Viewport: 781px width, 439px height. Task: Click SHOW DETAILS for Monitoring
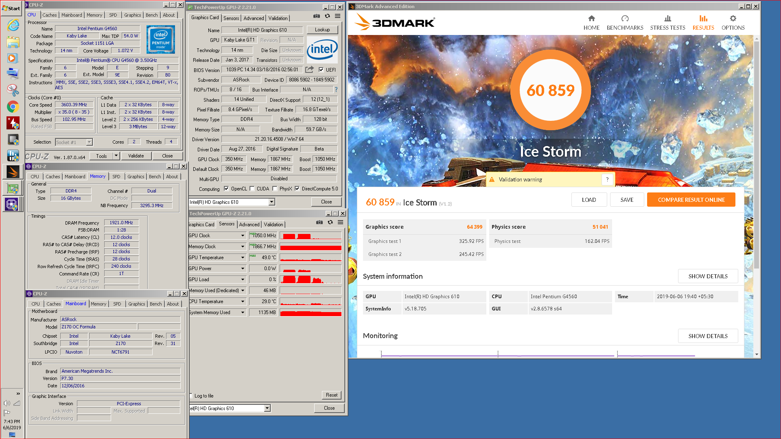(708, 336)
